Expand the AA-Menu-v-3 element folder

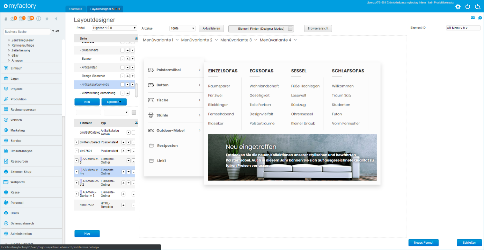76,160
